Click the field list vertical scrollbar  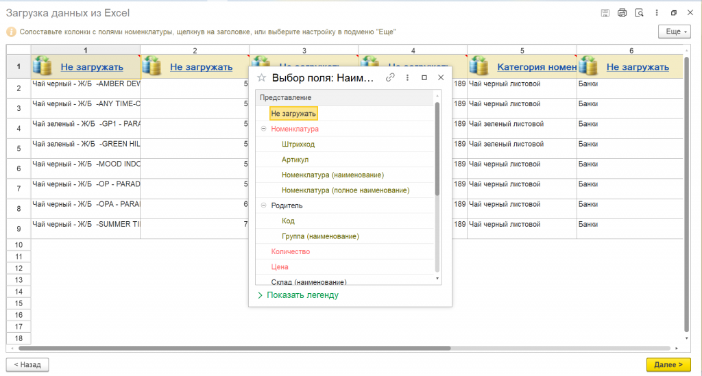point(437,149)
